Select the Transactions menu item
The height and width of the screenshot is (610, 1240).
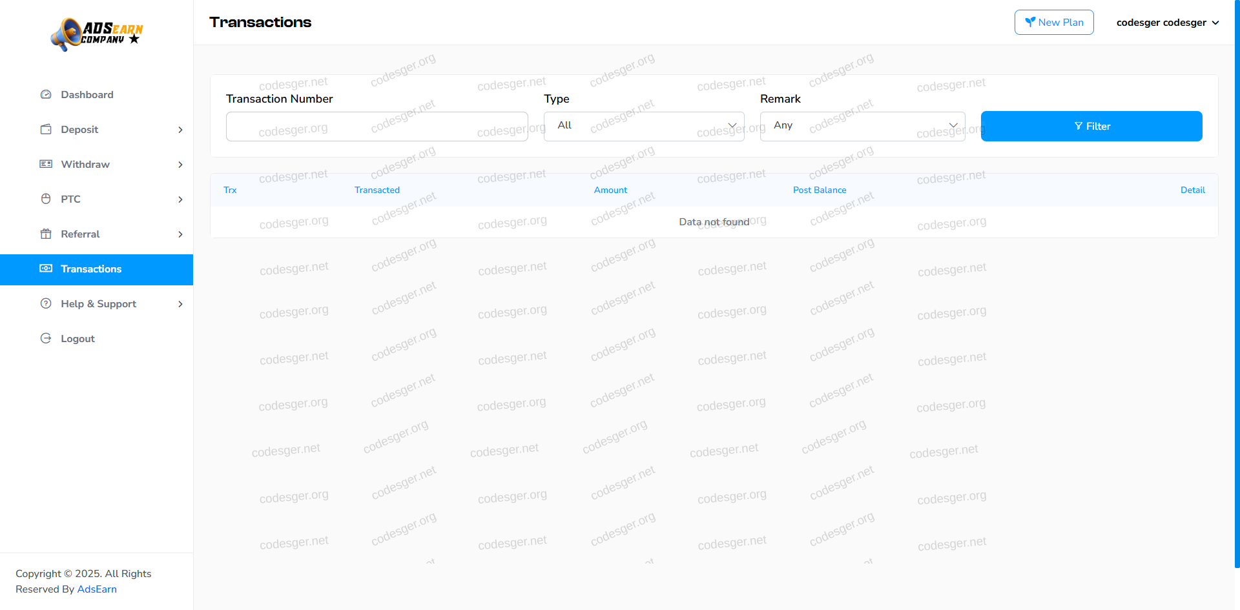click(x=91, y=269)
